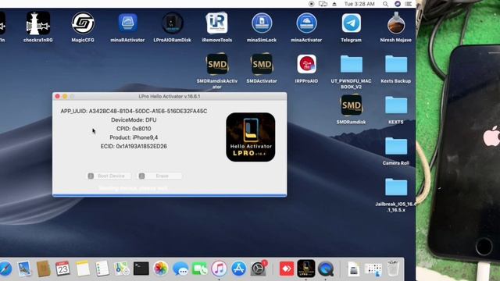The image size is (500, 281).
Task: Open Calendar from the Dock
Action: click(x=62, y=269)
